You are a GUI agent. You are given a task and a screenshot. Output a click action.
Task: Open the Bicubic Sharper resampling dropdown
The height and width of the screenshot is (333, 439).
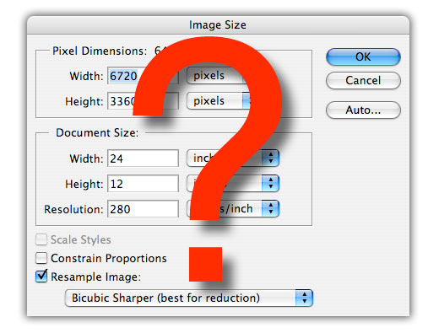(x=189, y=298)
